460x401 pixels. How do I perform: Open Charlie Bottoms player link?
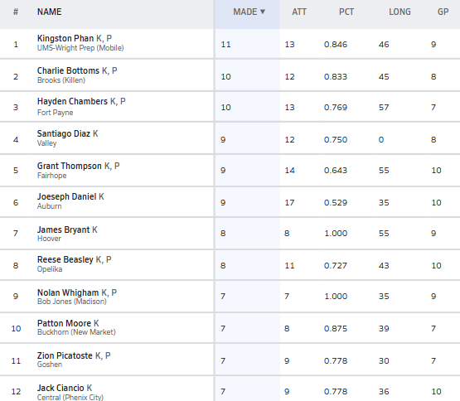68,70
